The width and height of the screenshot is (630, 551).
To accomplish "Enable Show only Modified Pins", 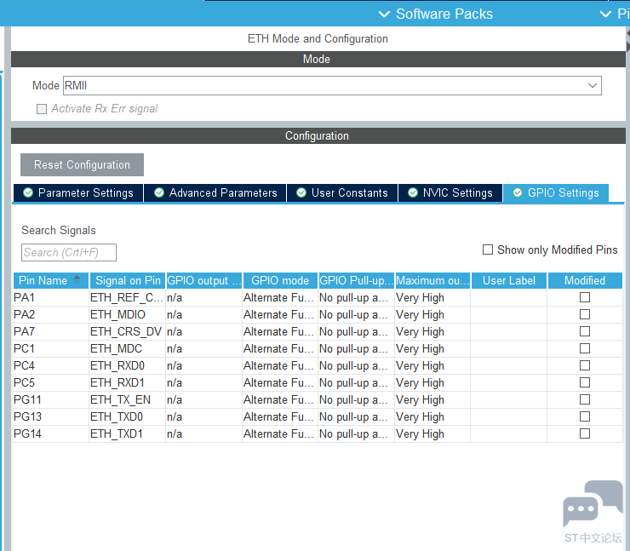I will pos(487,250).
